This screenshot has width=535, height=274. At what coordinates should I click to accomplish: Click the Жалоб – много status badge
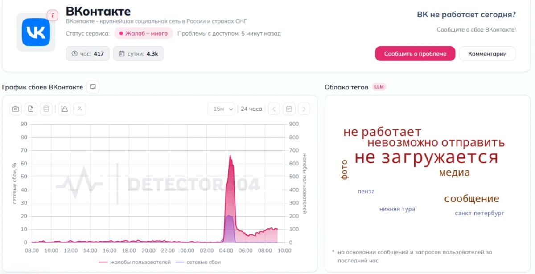point(143,33)
